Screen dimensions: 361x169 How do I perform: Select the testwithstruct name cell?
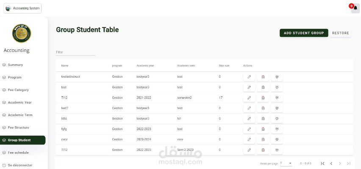pyautogui.click(x=71, y=77)
